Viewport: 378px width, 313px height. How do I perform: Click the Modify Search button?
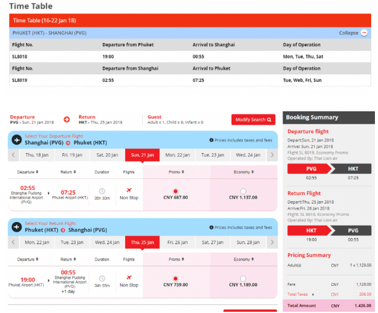click(253, 120)
